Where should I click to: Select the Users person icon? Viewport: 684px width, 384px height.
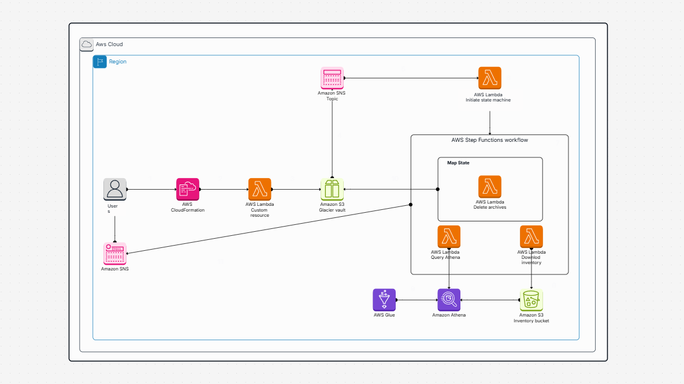(x=115, y=189)
